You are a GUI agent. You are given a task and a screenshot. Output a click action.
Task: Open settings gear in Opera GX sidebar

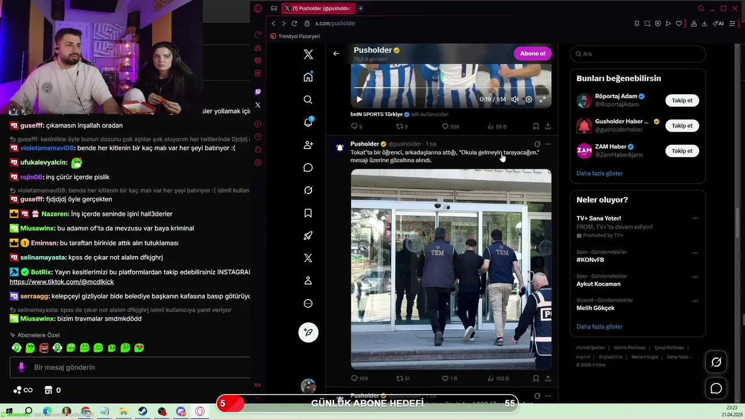coord(258,162)
